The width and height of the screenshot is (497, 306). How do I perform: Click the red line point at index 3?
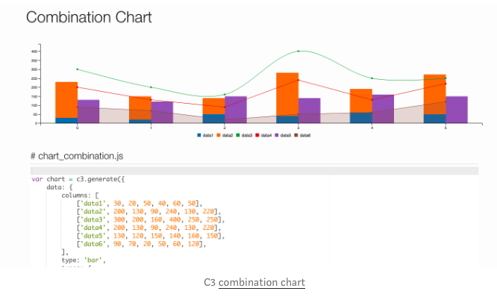(x=298, y=80)
